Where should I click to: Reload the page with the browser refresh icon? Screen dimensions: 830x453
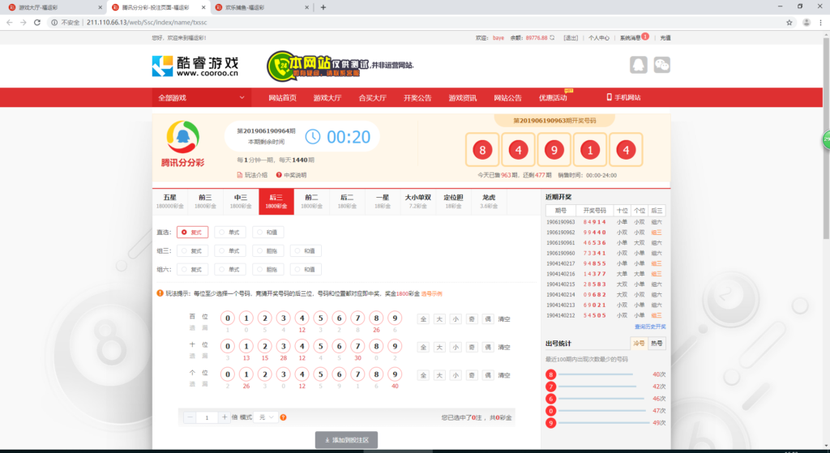[38, 22]
